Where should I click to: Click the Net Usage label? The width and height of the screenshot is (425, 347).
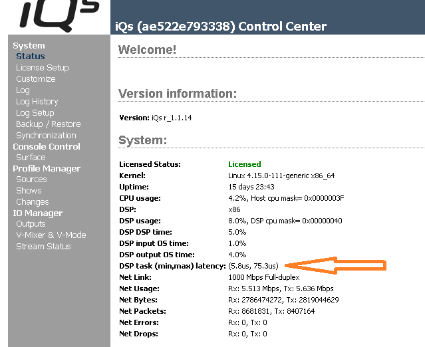point(139,289)
